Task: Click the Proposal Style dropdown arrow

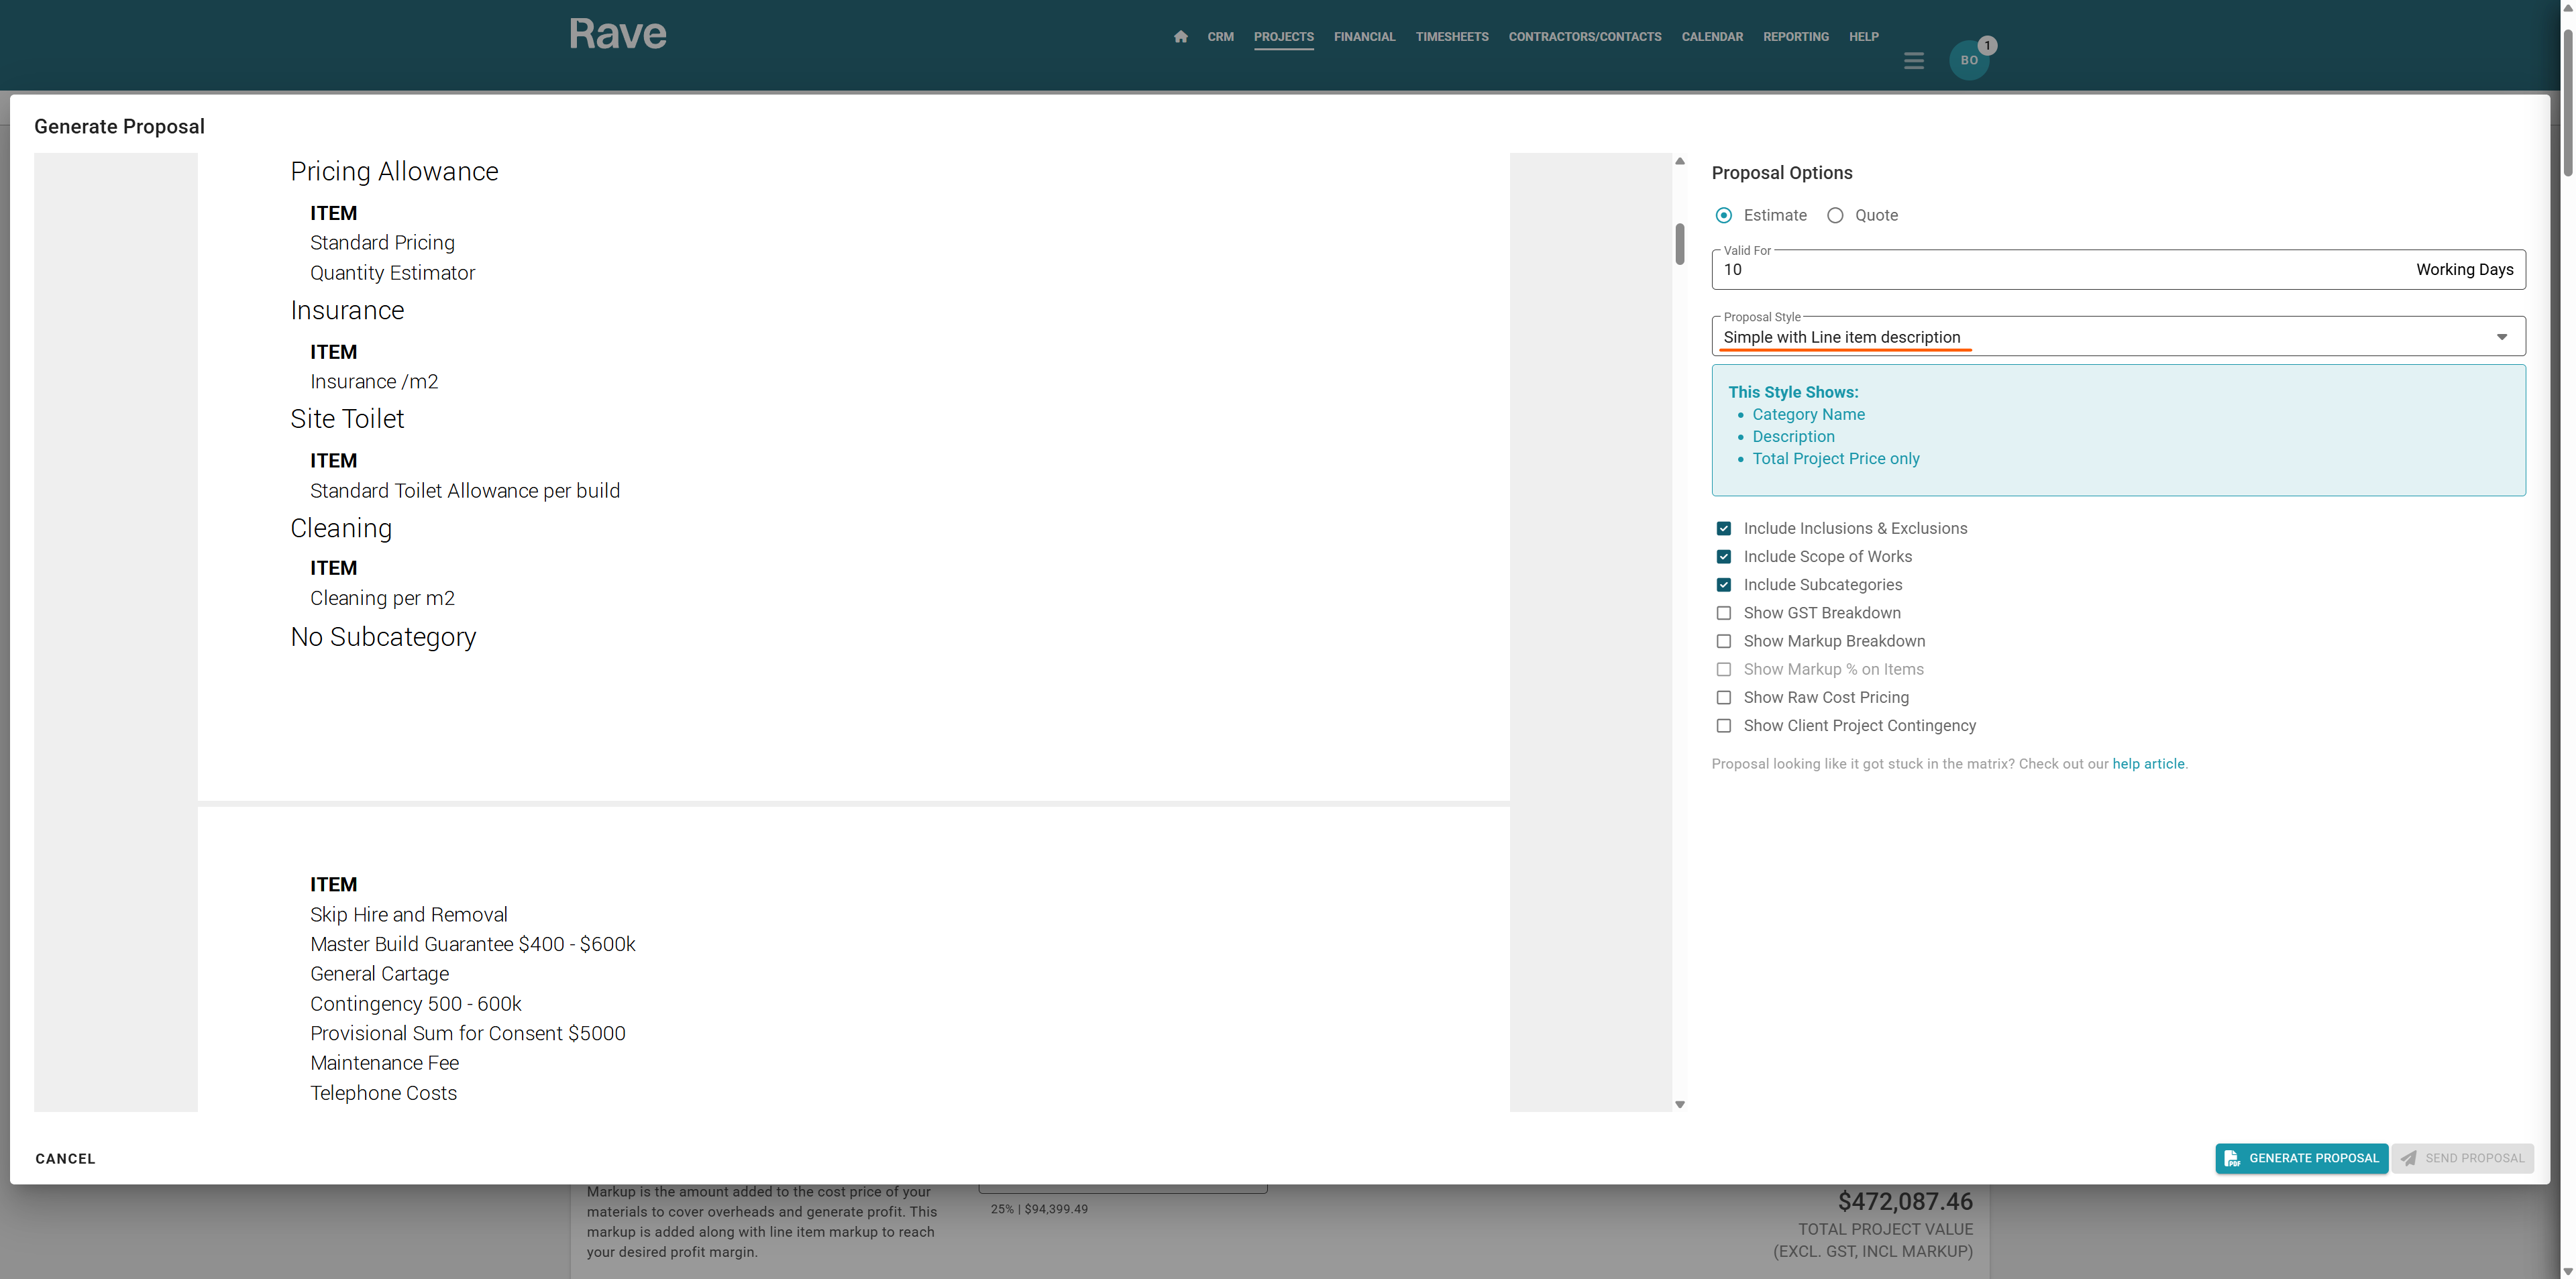Action: click(x=2501, y=338)
